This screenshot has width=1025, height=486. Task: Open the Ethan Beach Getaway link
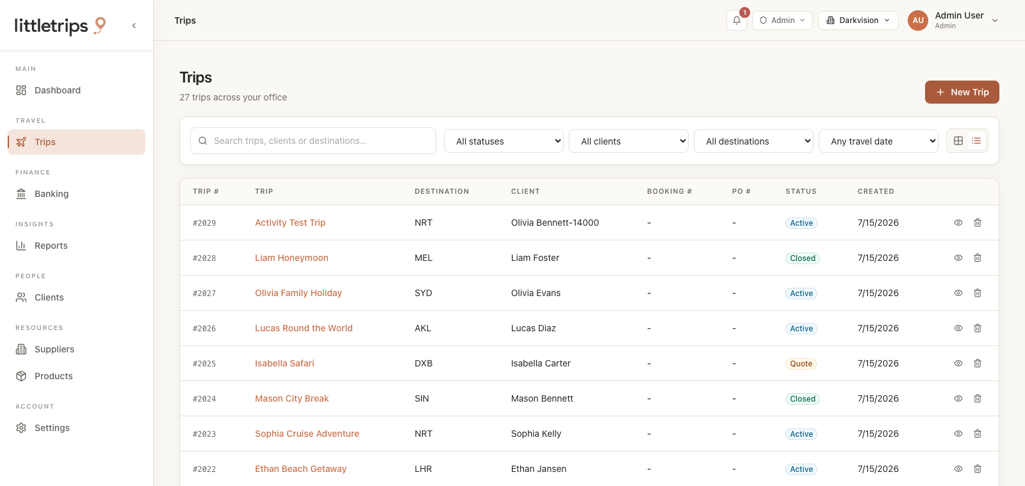[x=300, y=469]
